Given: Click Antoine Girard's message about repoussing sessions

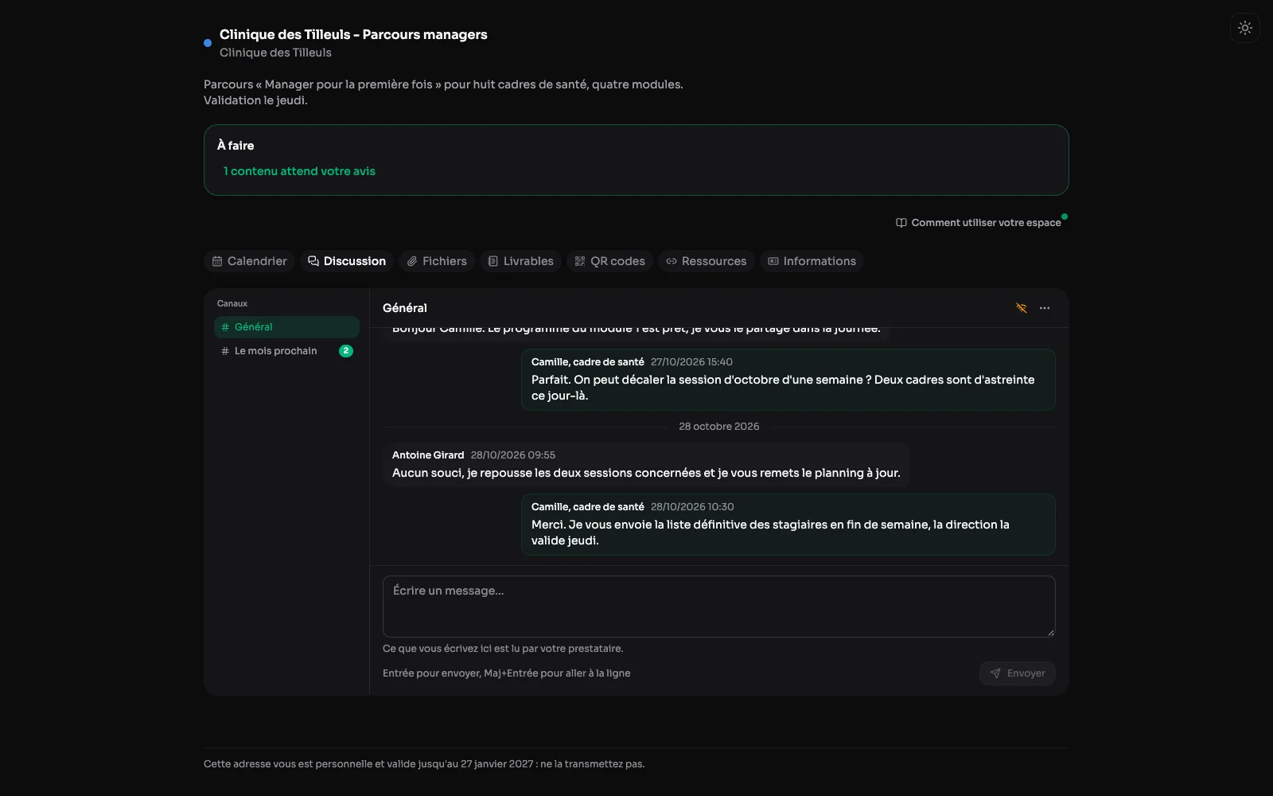Looking at the screenshot, I should [x=646, y=464].
